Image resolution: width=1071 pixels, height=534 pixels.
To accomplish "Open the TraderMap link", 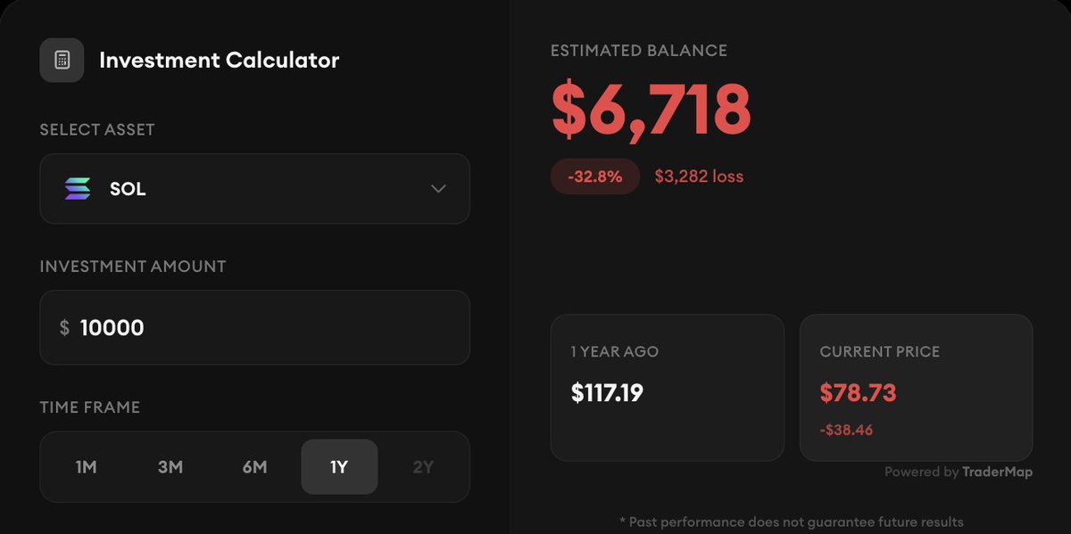I will [997, 472].
